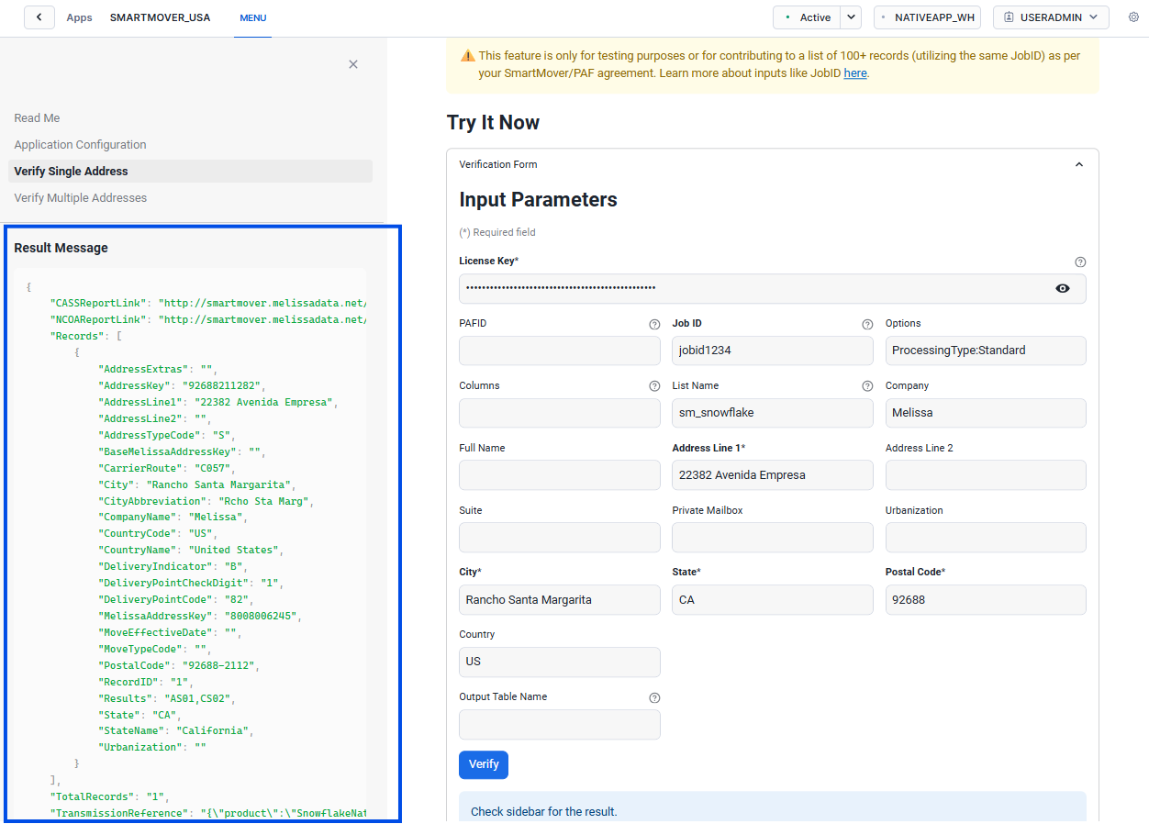
Task: Open help tooltip for License Key
Action: [x=1080, y=262]
